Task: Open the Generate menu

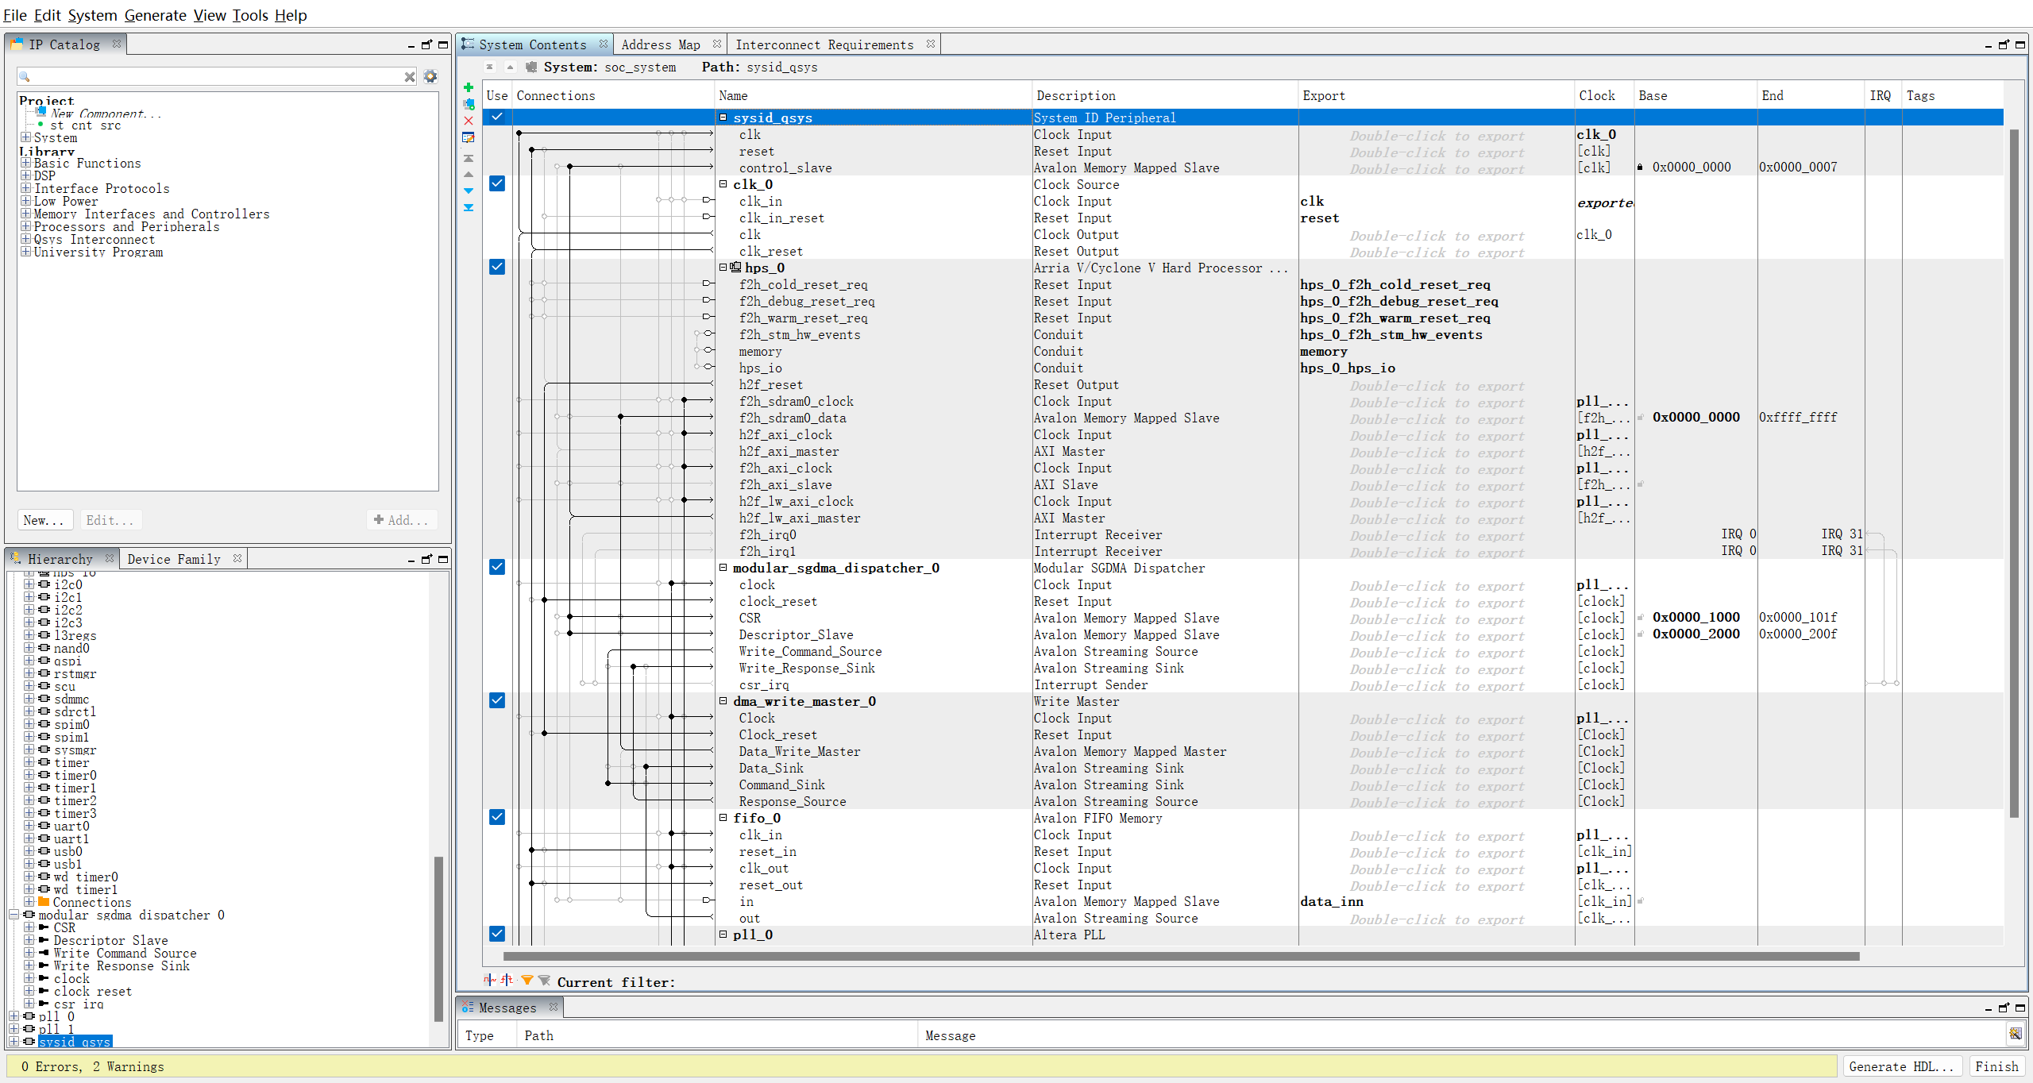Action: pyautogui.click(x=155, y=15)
